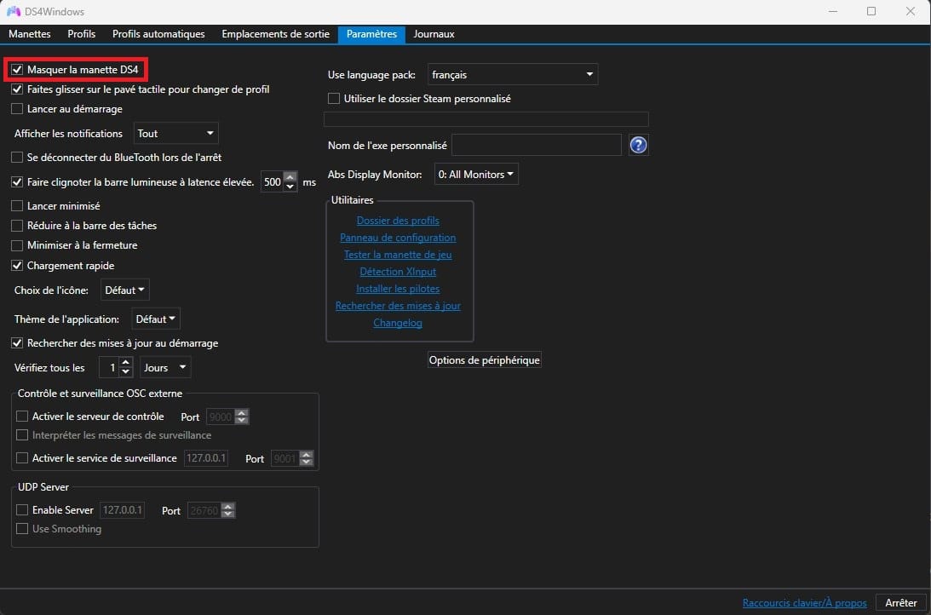Enable Activer le serveur de contrôle

(x=22, y=417)
